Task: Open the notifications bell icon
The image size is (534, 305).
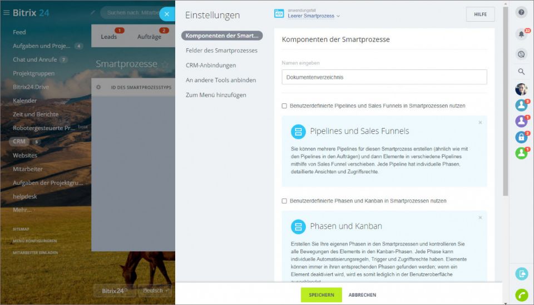Action: point(521,34)
